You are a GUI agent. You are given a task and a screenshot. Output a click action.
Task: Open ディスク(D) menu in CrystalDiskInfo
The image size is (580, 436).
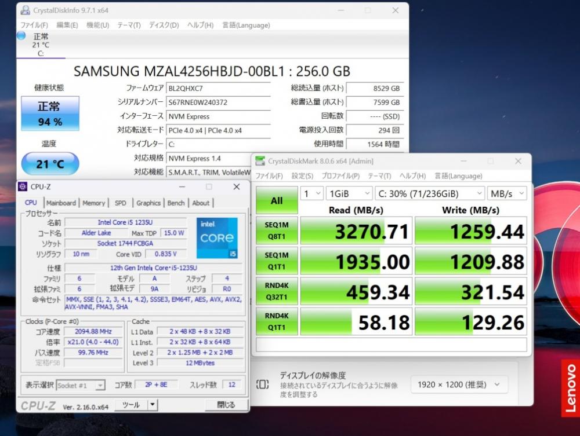(x=164, y=25)
